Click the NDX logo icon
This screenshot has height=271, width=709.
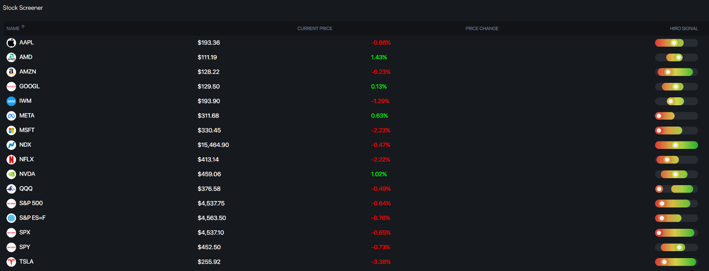(11, 145)
